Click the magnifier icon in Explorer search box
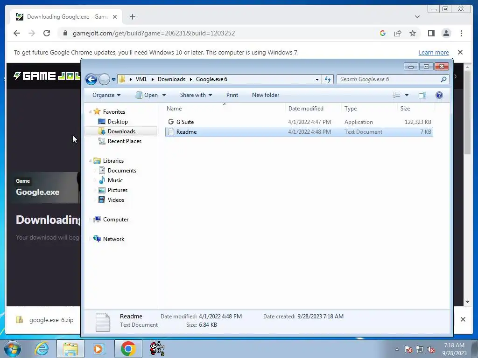 (x=443, y=79)
